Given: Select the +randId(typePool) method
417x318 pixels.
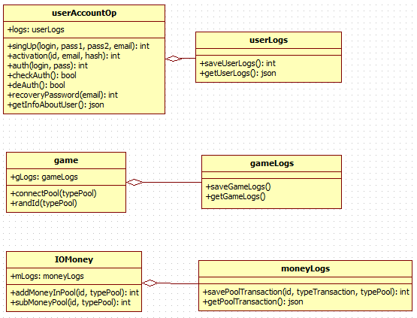Looking at the screenshot, I should (x=44, y=203).
